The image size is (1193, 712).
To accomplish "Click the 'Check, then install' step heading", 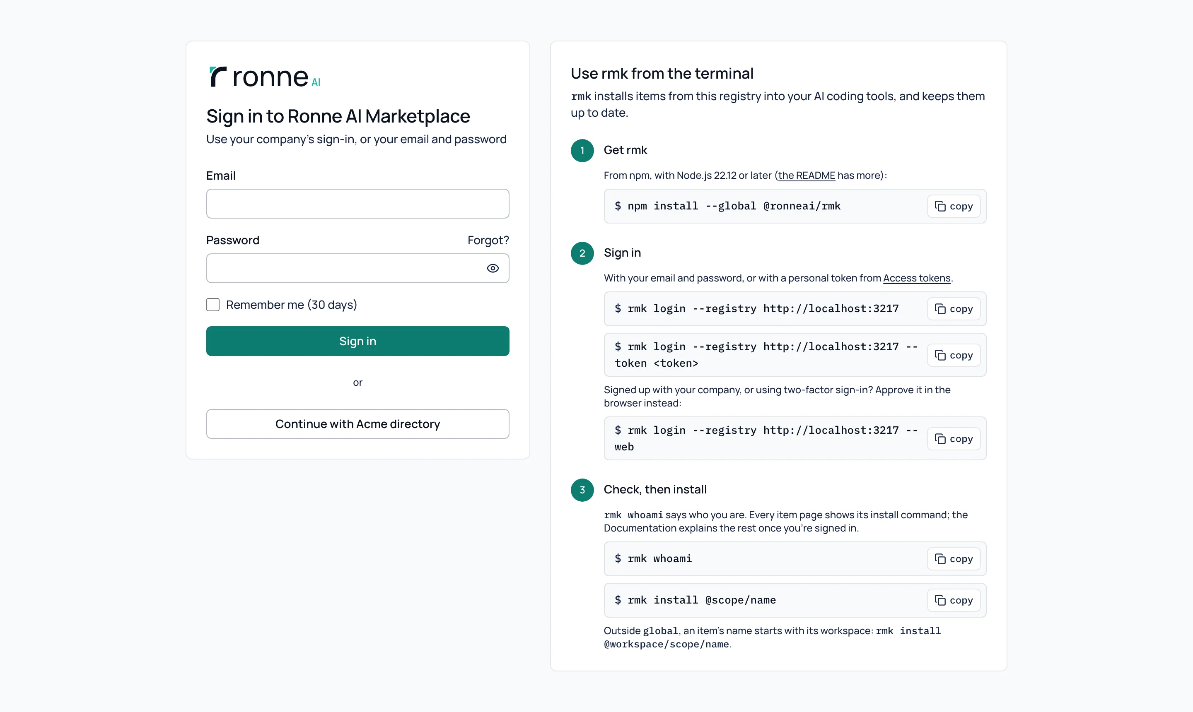I will coord(655,490).
